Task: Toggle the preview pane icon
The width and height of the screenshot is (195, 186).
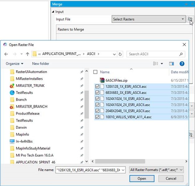Action: pos(171,64)
